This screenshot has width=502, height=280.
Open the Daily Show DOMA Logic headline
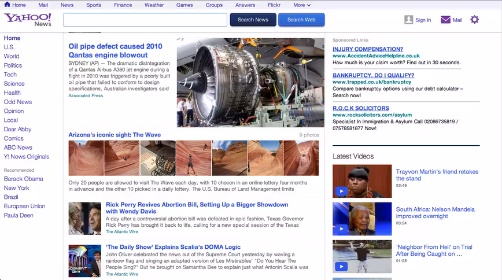tap(173, 247)
